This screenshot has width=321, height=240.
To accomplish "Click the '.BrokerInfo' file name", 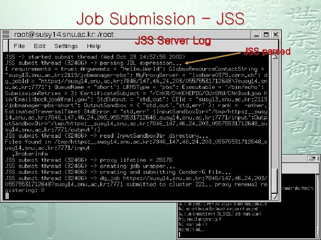I will tap(30, 154).
